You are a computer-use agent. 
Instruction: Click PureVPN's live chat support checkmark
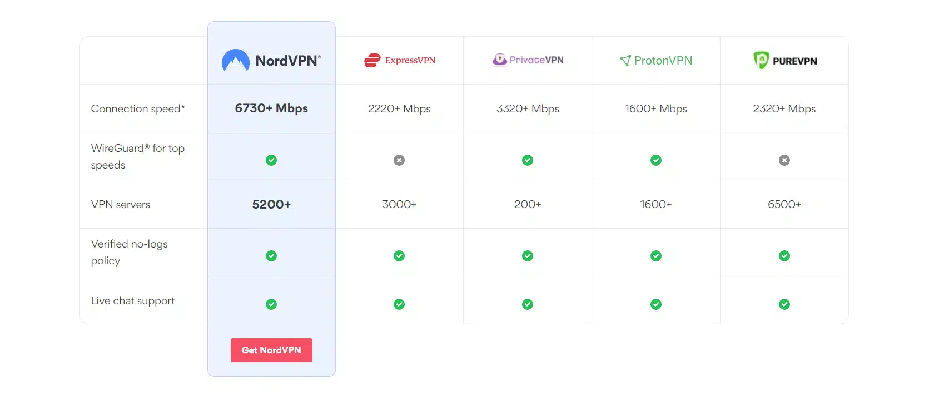[x=784, y=304]
